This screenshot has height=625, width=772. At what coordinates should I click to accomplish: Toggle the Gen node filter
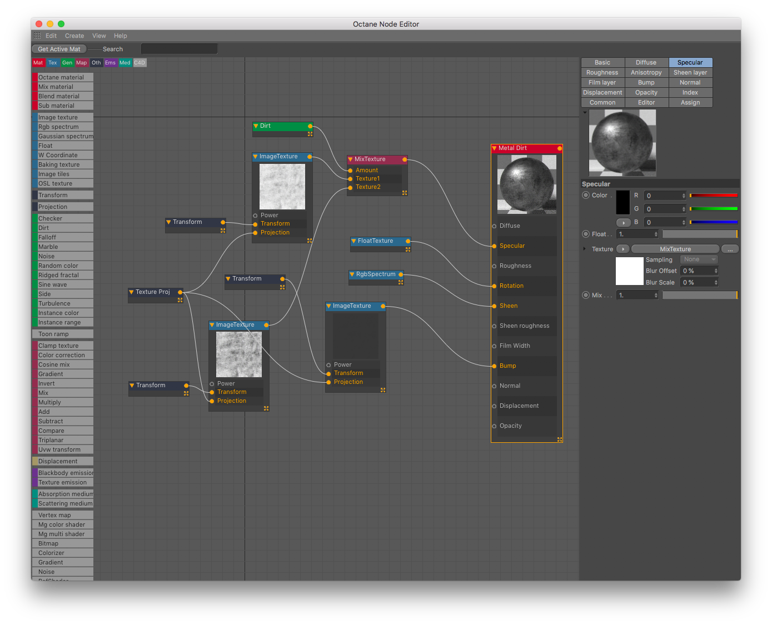pyautogui.click(x=67, y=63)
